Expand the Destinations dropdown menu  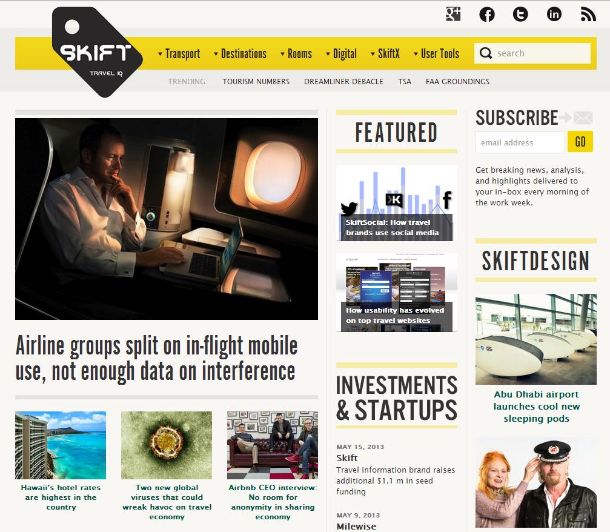(240, 54)
